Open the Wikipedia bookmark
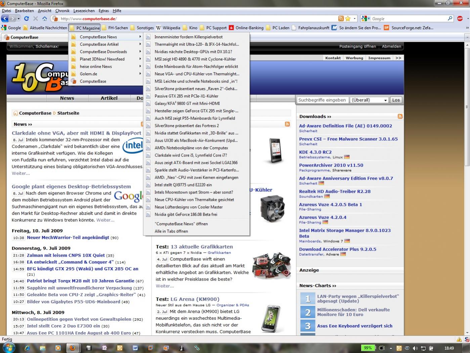 (168, 28)
